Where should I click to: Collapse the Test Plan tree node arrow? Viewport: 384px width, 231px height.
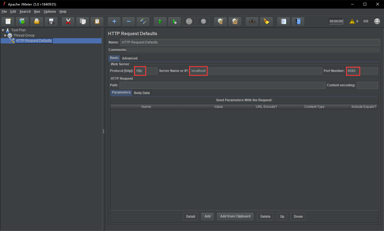point(3,30)
